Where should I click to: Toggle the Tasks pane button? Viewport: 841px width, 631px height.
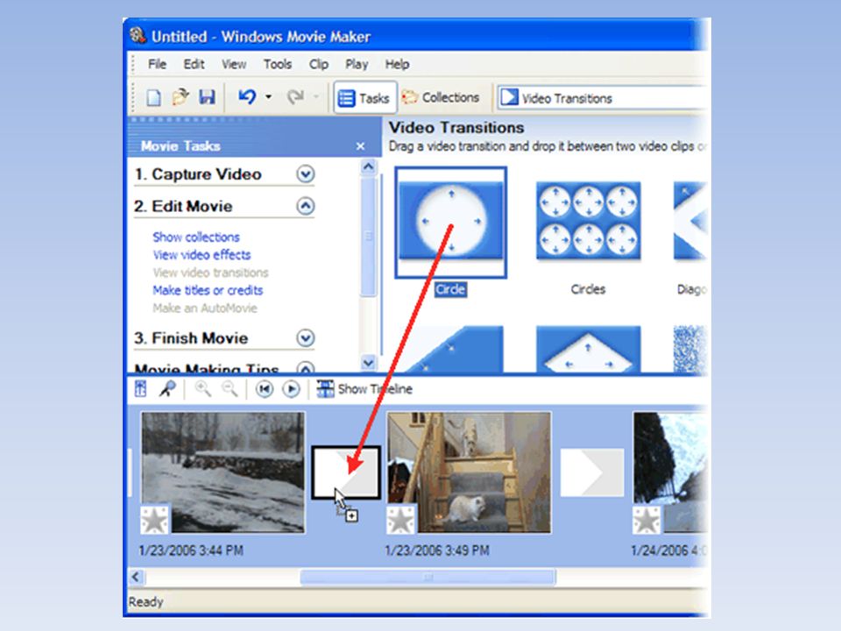coord(364,97)
